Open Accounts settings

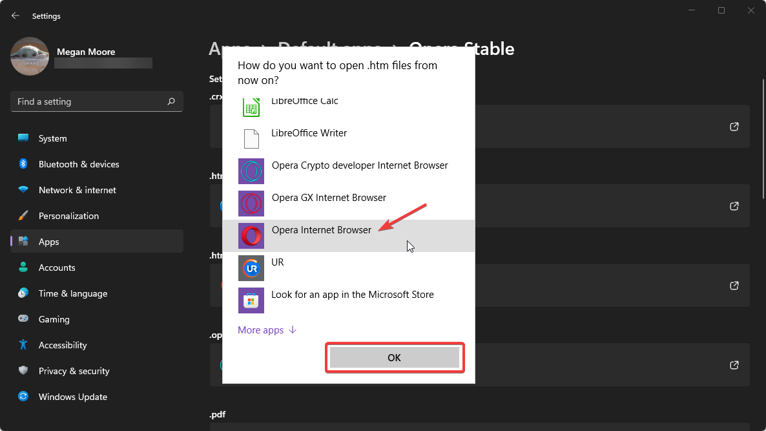[x=97, y=268]
